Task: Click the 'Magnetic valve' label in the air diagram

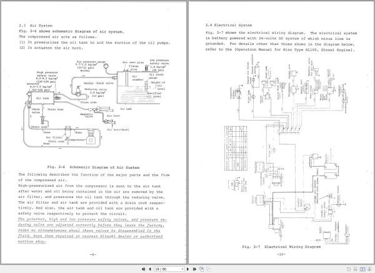Action: (x=87, y=116)
